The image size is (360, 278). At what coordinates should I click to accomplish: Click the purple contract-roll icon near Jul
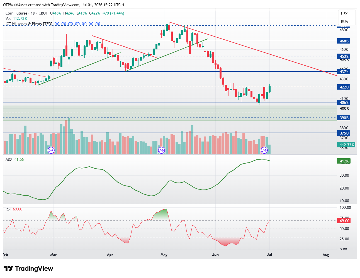[x=264, y=151]
